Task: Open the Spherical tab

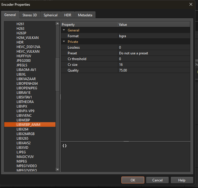Action: coord(51,15)
